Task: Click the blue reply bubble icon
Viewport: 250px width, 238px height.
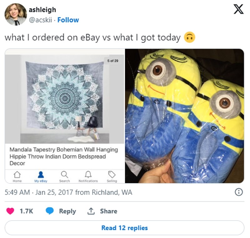Action: 50,211
